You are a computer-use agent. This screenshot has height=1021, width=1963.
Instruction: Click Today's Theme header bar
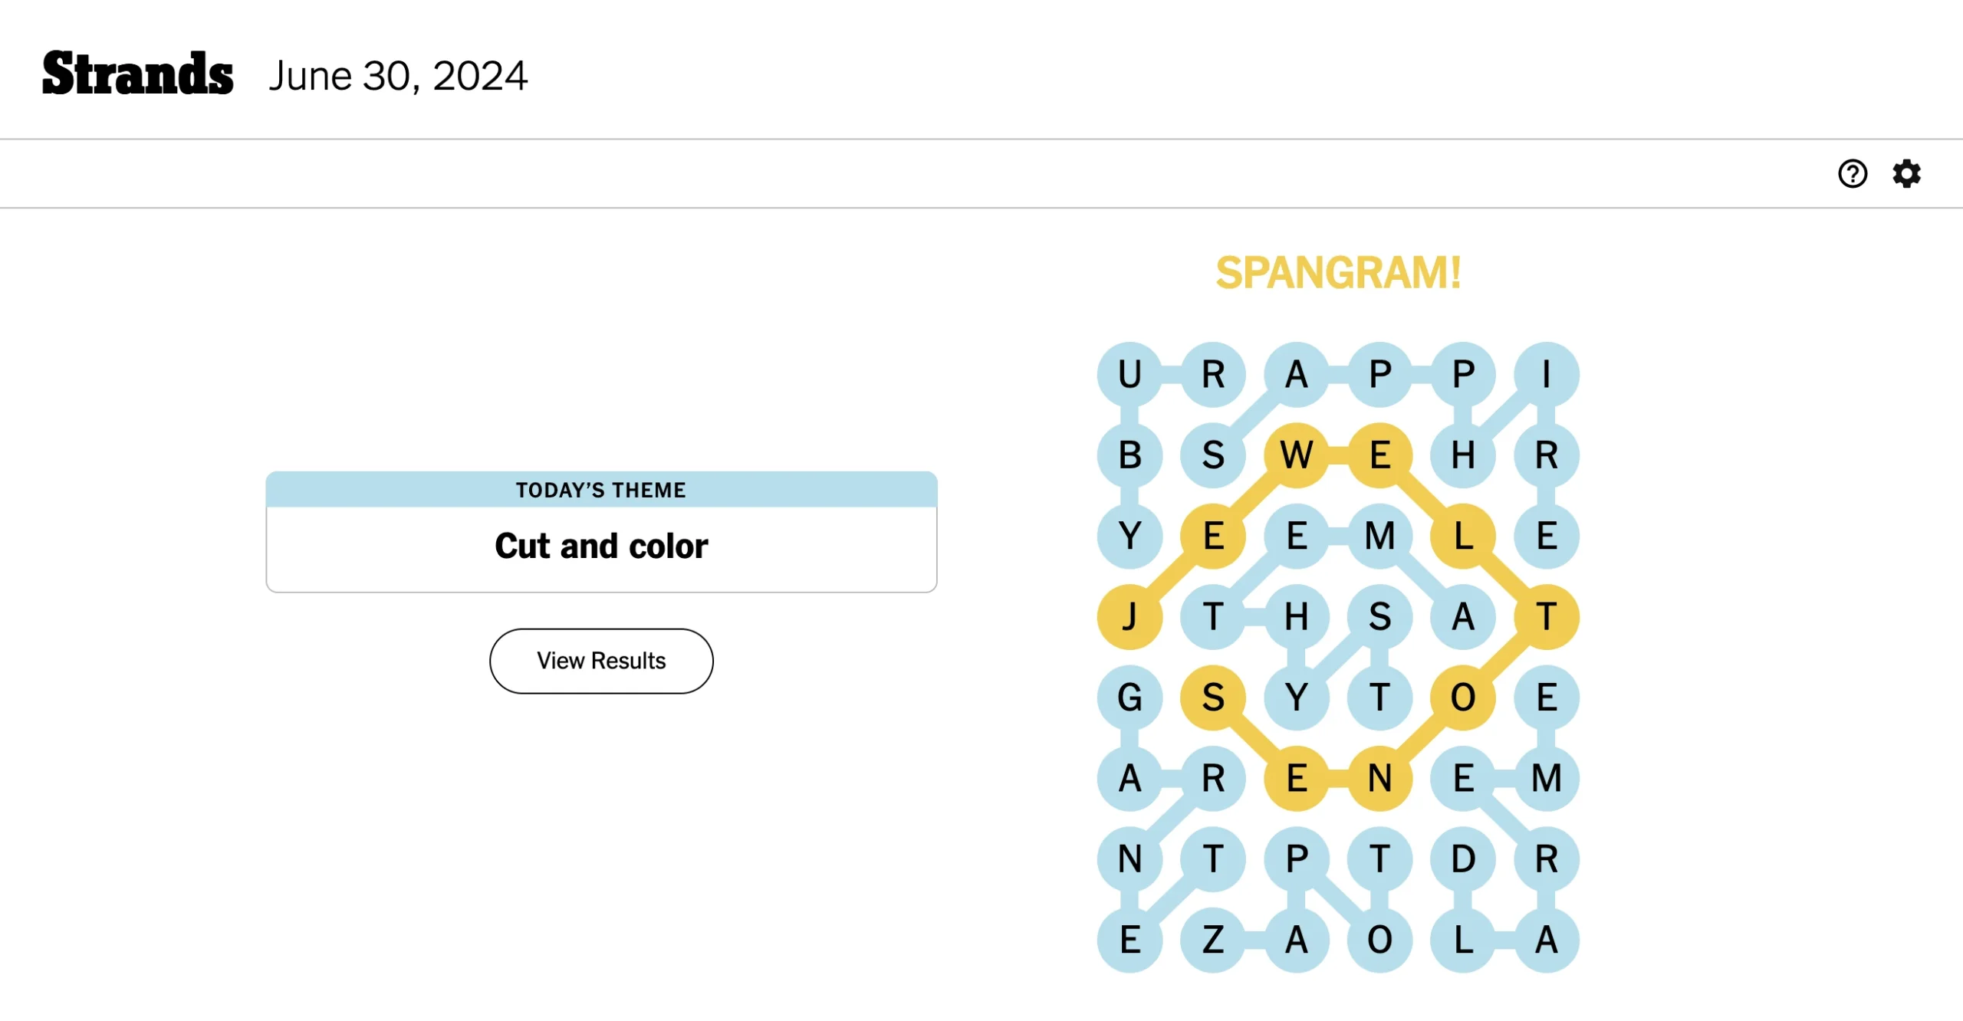(601, 490)
